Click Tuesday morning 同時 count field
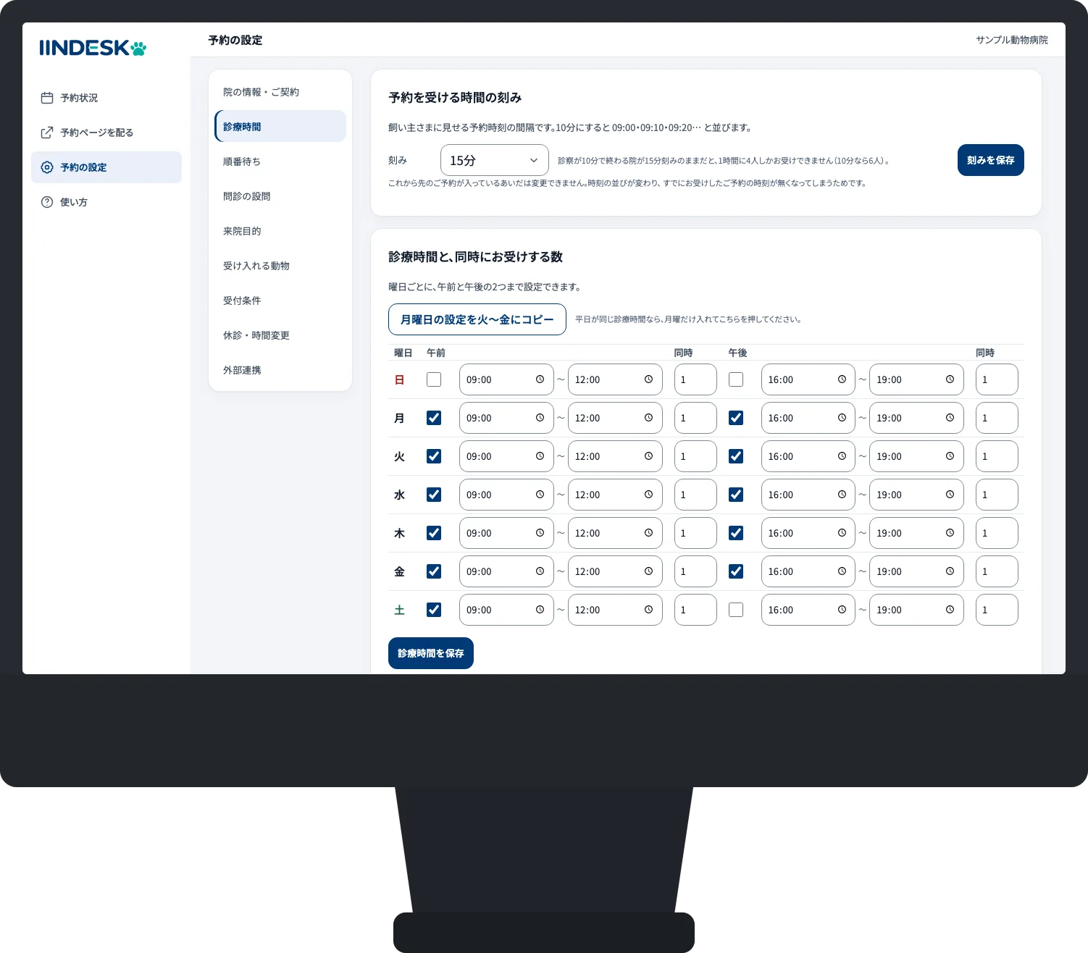The height and width of the screenshot is (953, 1088). click(695, 456)
